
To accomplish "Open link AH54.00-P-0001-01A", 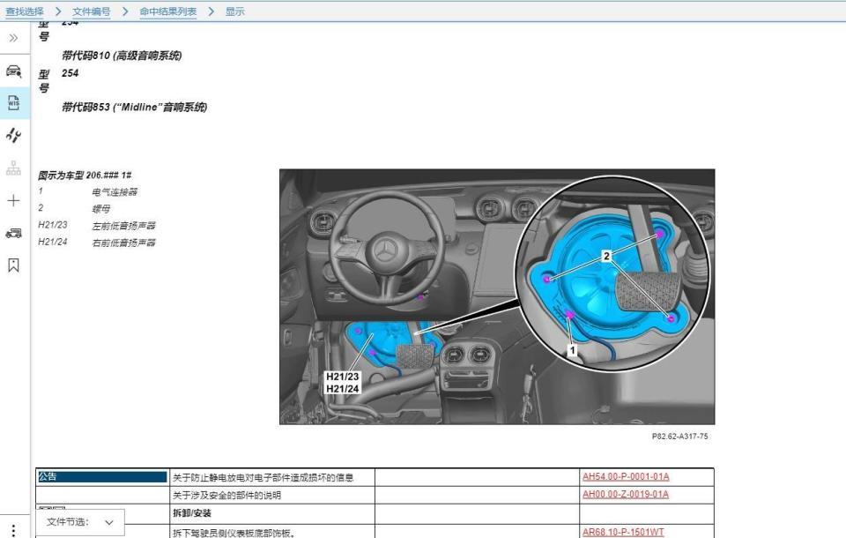I will tap(626, 477).
